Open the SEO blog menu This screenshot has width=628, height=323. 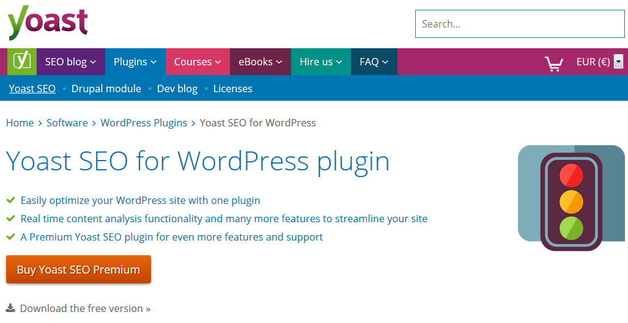coord(71,62)
